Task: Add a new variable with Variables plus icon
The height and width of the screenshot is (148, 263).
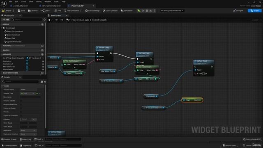Action: click(42, 54)
